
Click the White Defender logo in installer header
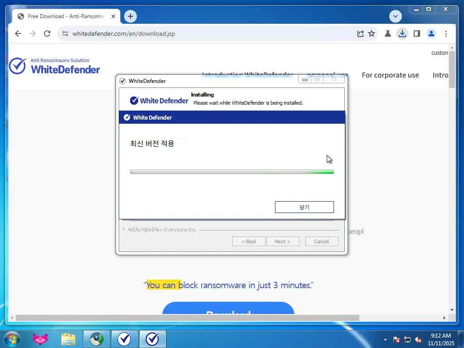pyautogui.click(x=159, y=101)
